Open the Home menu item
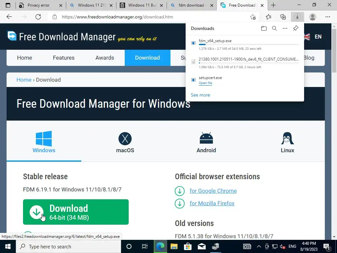This screenshot has height=253, width=337. tap(24, 58)
